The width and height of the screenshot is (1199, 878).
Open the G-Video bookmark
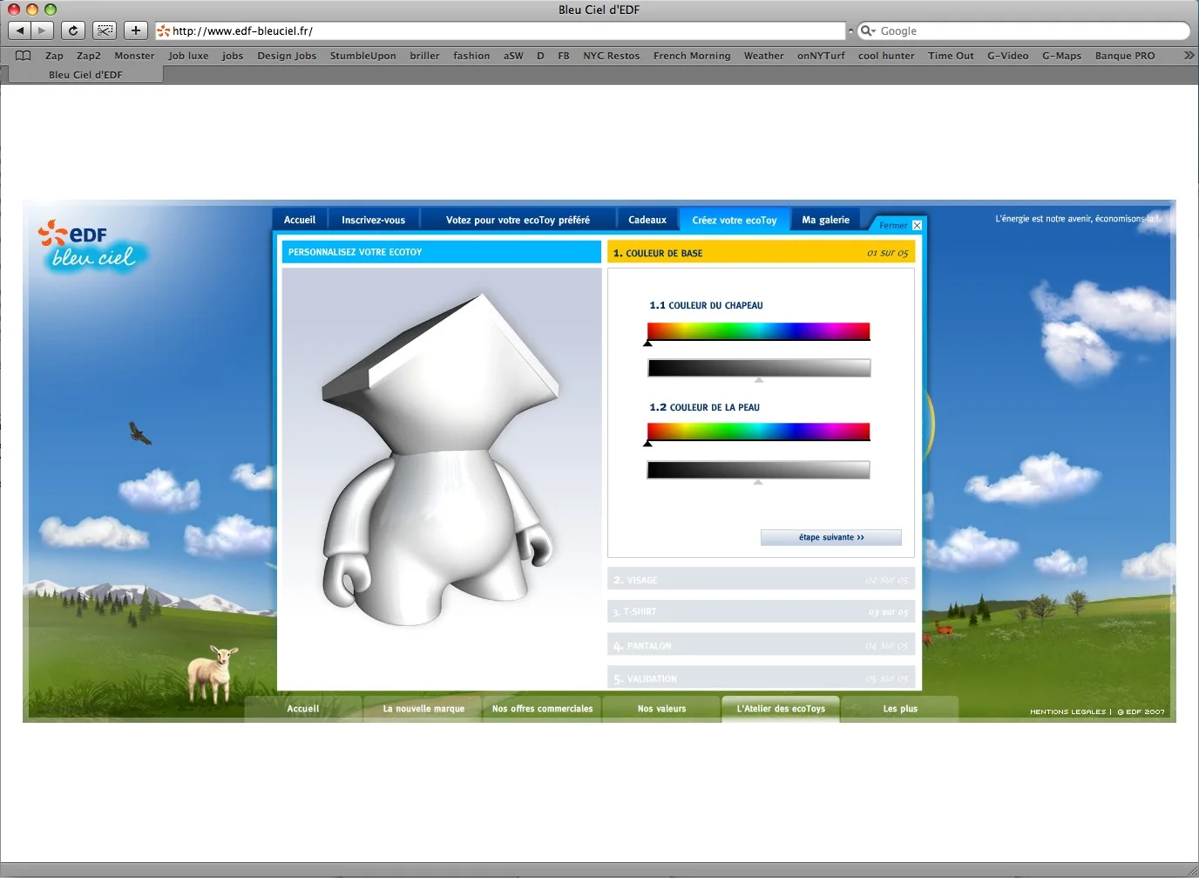click(1007, 56)
